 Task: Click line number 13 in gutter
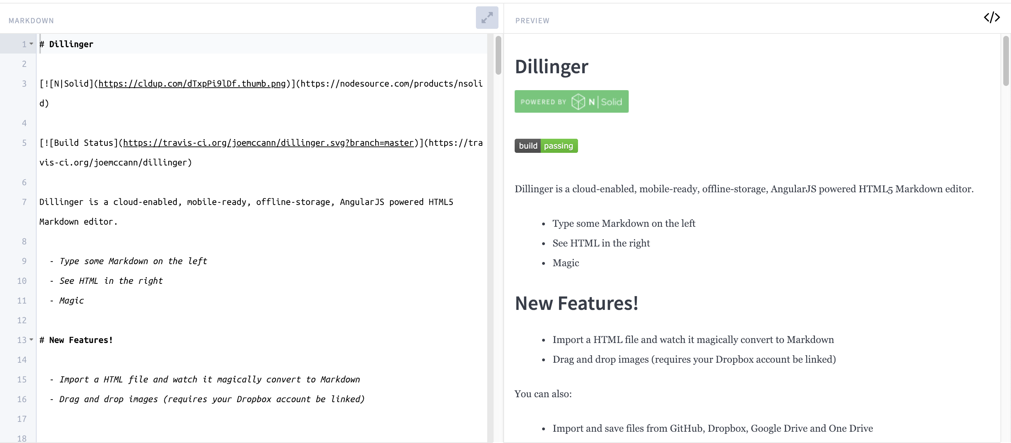(x=21, y=340)
